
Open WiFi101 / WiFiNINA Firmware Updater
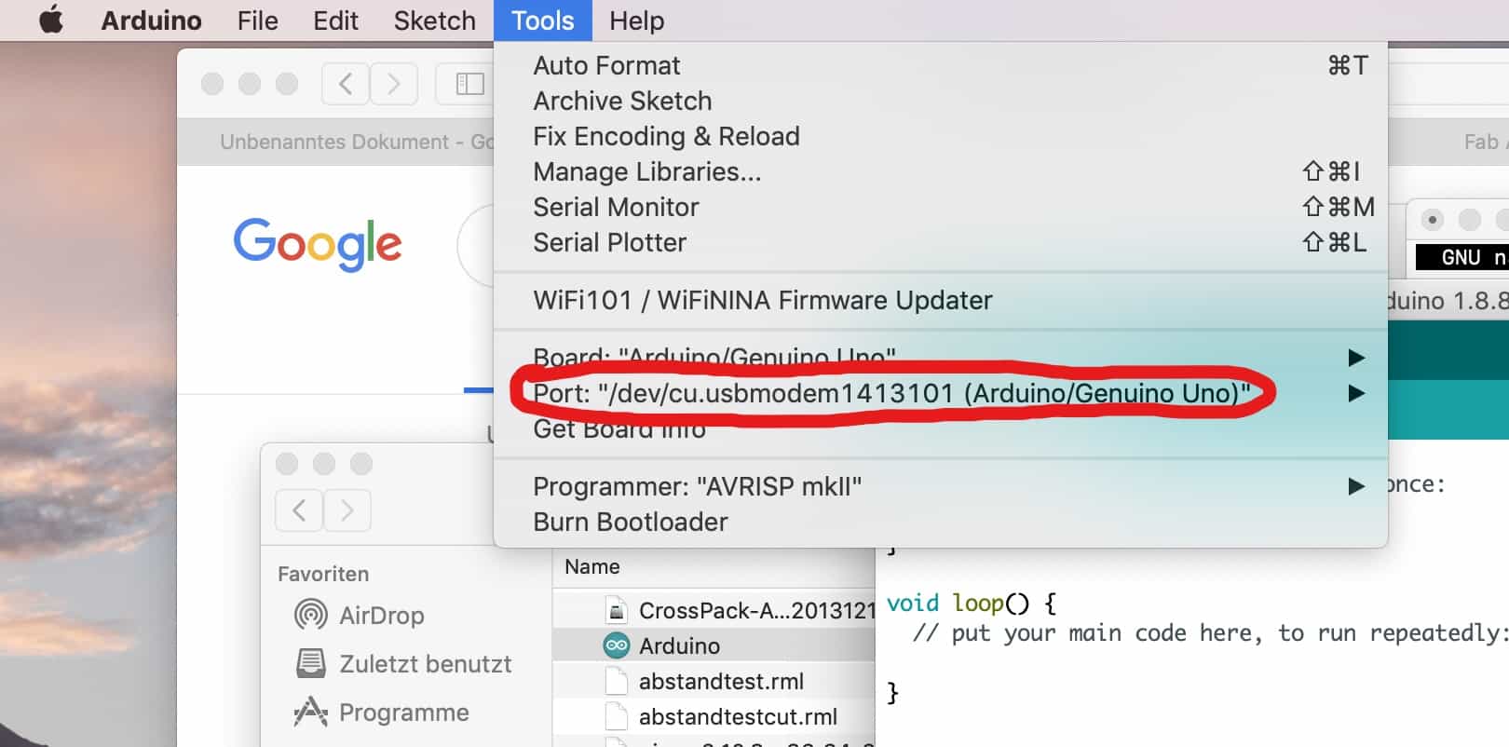pyautogui.click(x=762, y=300)
